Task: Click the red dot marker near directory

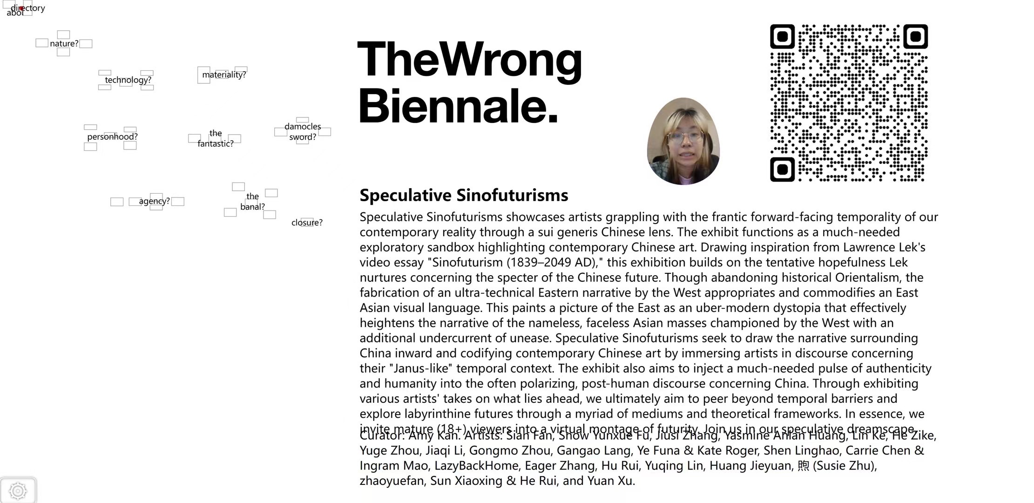Action: [21, 8]
